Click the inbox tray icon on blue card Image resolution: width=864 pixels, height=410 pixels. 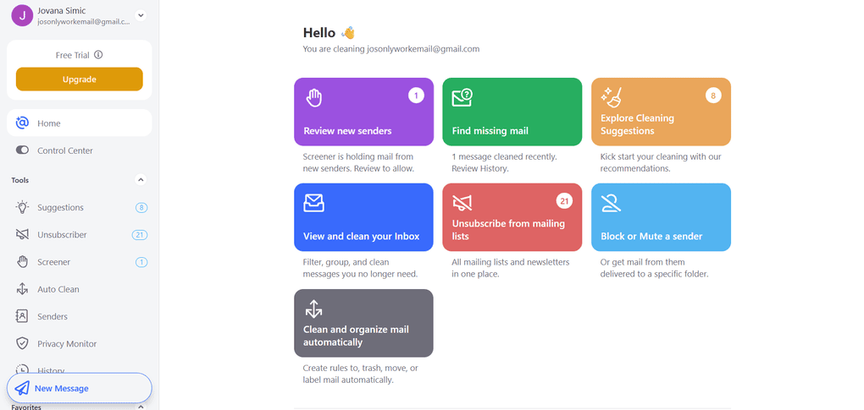314,204
